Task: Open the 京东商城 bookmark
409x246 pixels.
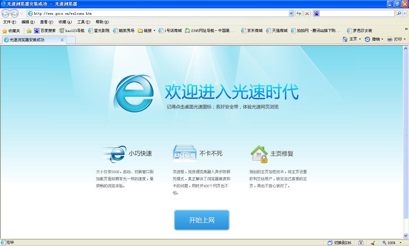Action: pyautogui.click(x=252, y=31)
